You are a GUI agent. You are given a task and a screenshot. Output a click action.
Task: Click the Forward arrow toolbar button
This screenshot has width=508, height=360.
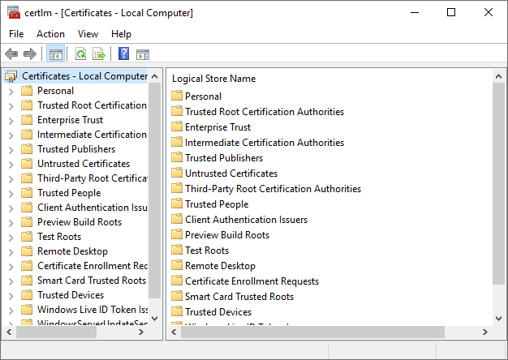point(30,54)
